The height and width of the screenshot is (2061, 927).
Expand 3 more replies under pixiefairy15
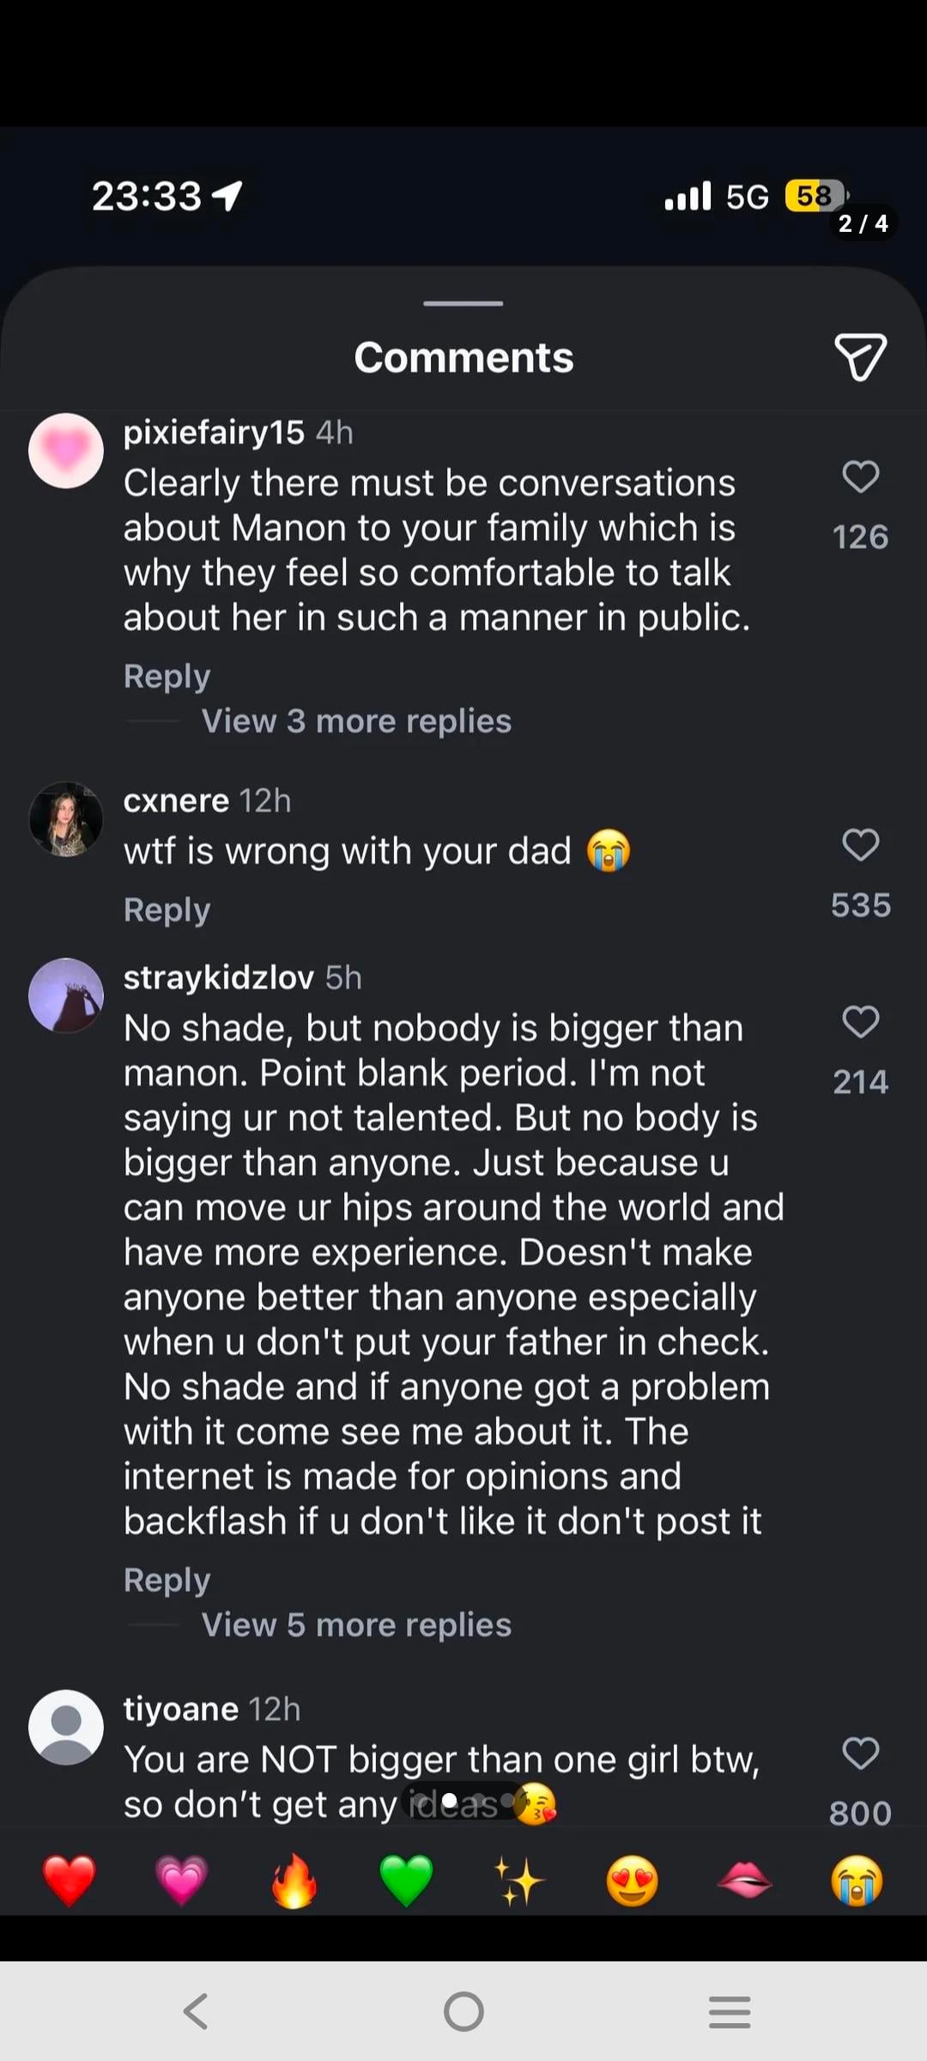point(355,721)
